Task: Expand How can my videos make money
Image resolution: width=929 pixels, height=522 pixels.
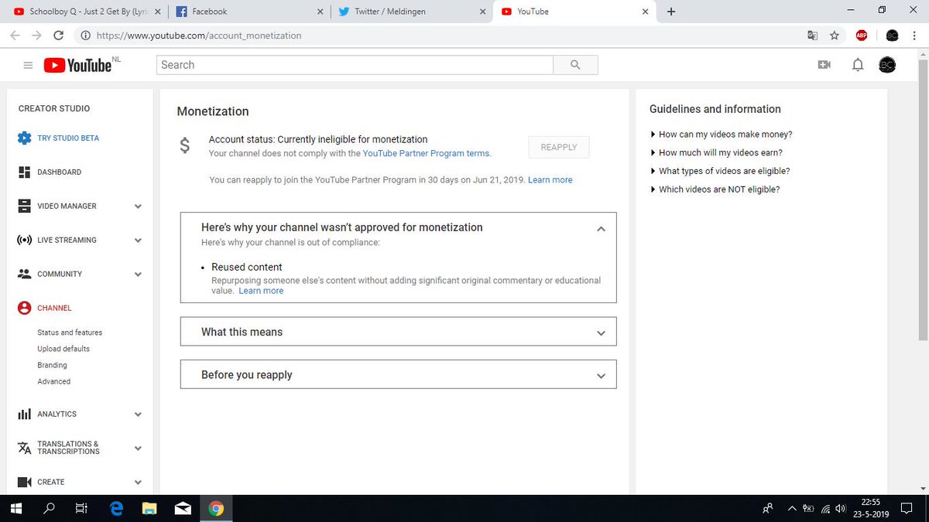Action: (x=722, y=135)
